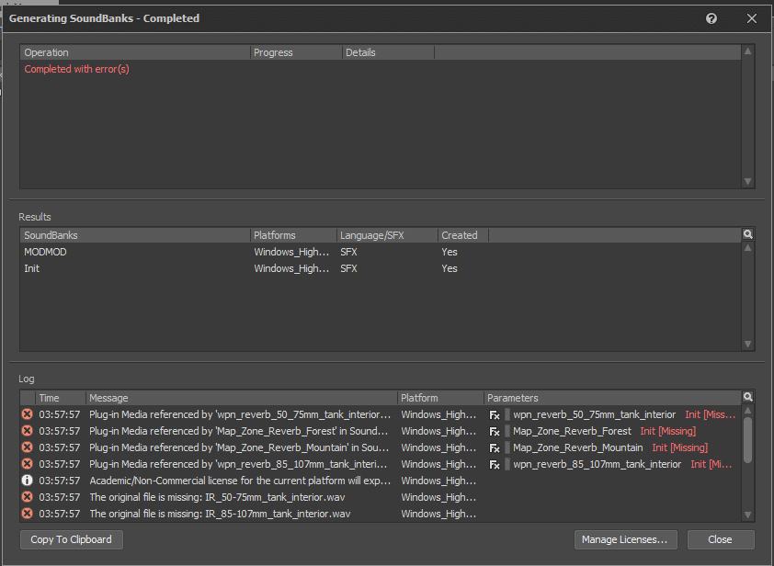Select log message about Academic/Non-Commercial license
Screen dimensions: 774x566
pyautogui.click(x=240, y=481)
